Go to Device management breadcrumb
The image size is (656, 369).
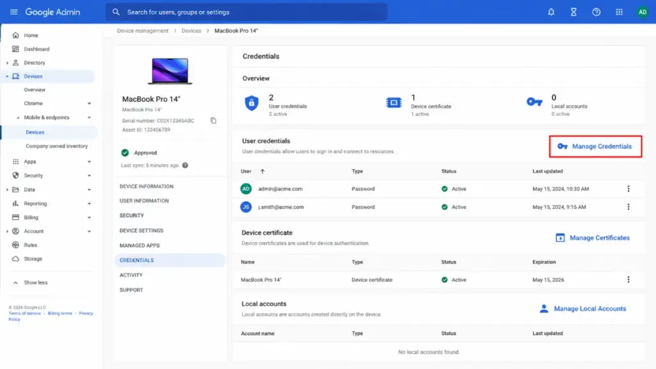143,31
